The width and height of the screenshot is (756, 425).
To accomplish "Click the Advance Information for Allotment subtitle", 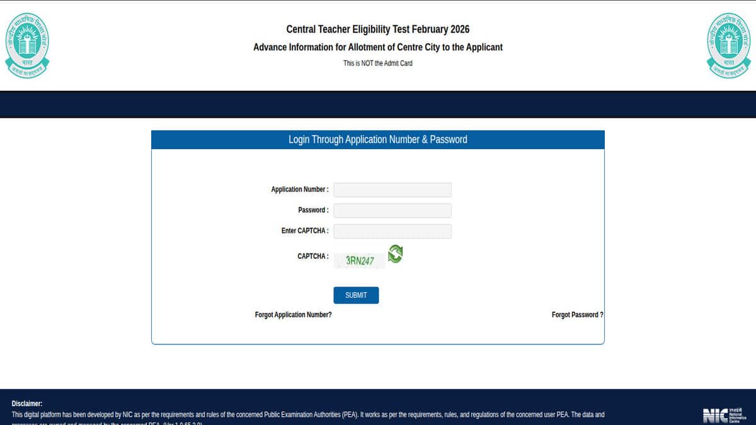I will click(x=377, y=47).
